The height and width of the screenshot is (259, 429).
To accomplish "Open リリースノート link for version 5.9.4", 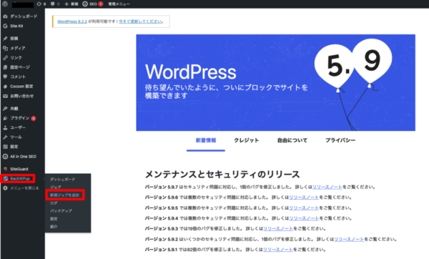I will coord(304,218).
